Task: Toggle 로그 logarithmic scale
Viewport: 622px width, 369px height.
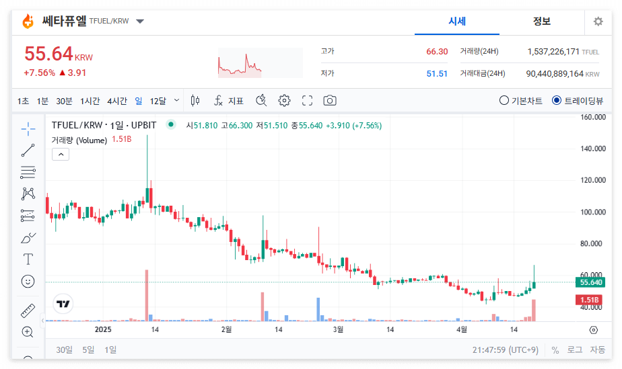Action: (574, 350)
